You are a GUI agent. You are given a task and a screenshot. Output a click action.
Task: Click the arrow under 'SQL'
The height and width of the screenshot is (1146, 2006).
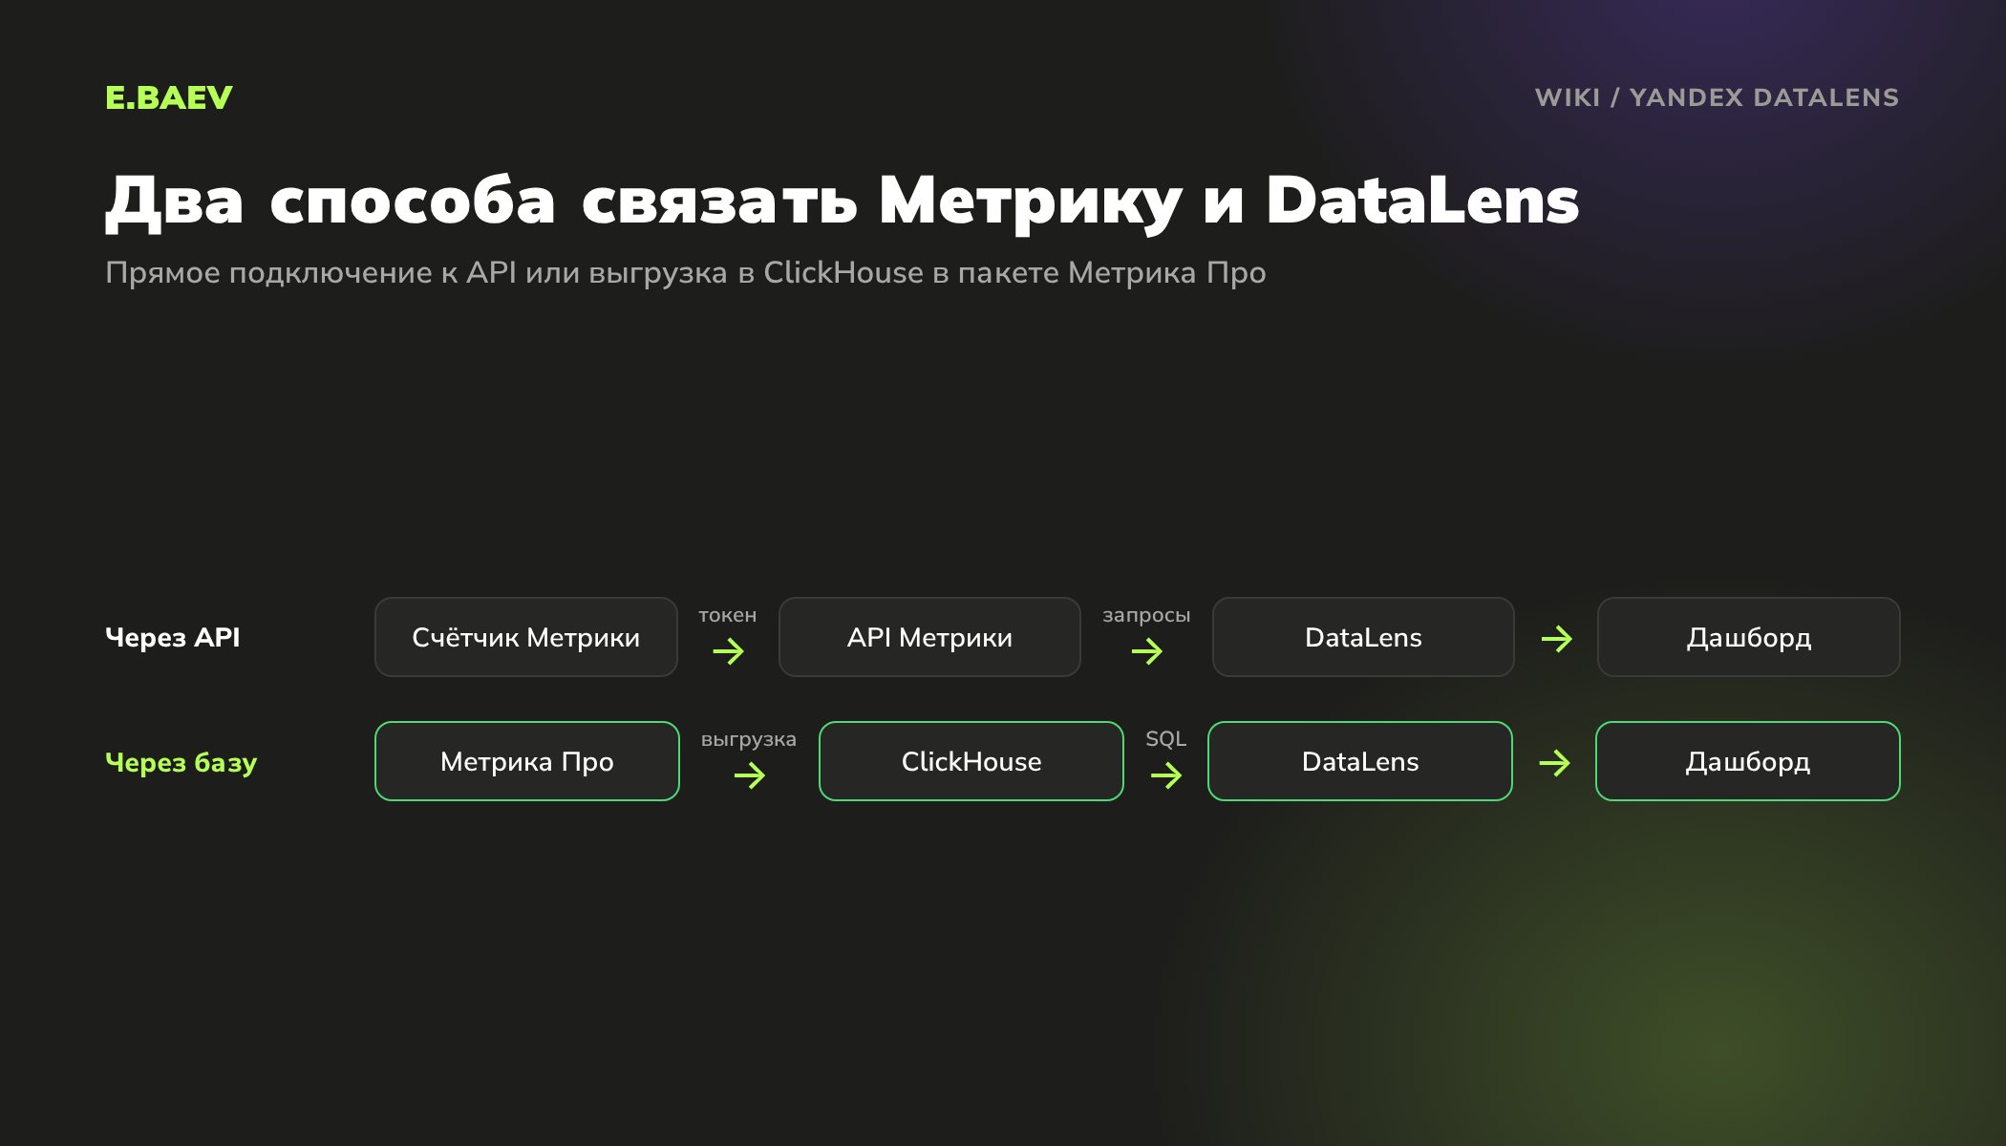pyautogui.click(x=1166, y=775)
